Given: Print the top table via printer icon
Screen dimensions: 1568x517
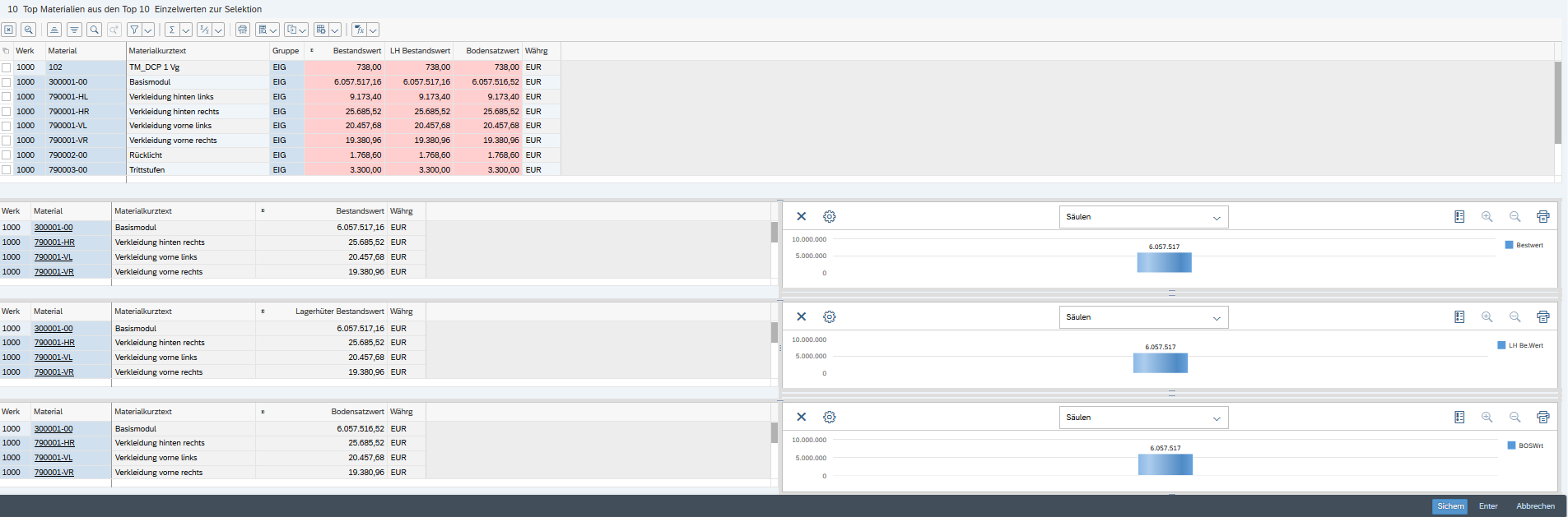Looking at the screenshot, I should 242,30.
